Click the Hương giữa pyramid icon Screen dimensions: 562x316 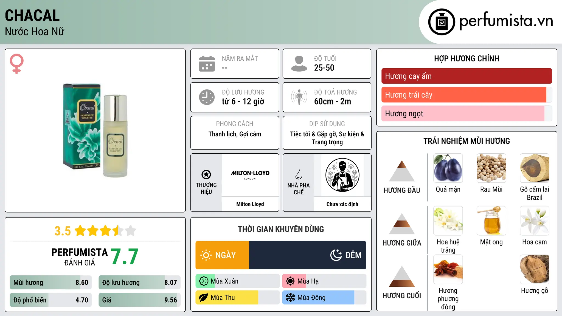click(402, 224)
